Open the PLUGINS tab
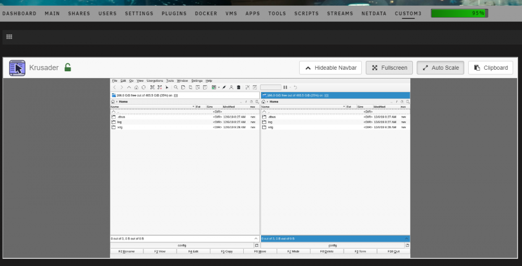522x266 pixels. click(174, 14)
